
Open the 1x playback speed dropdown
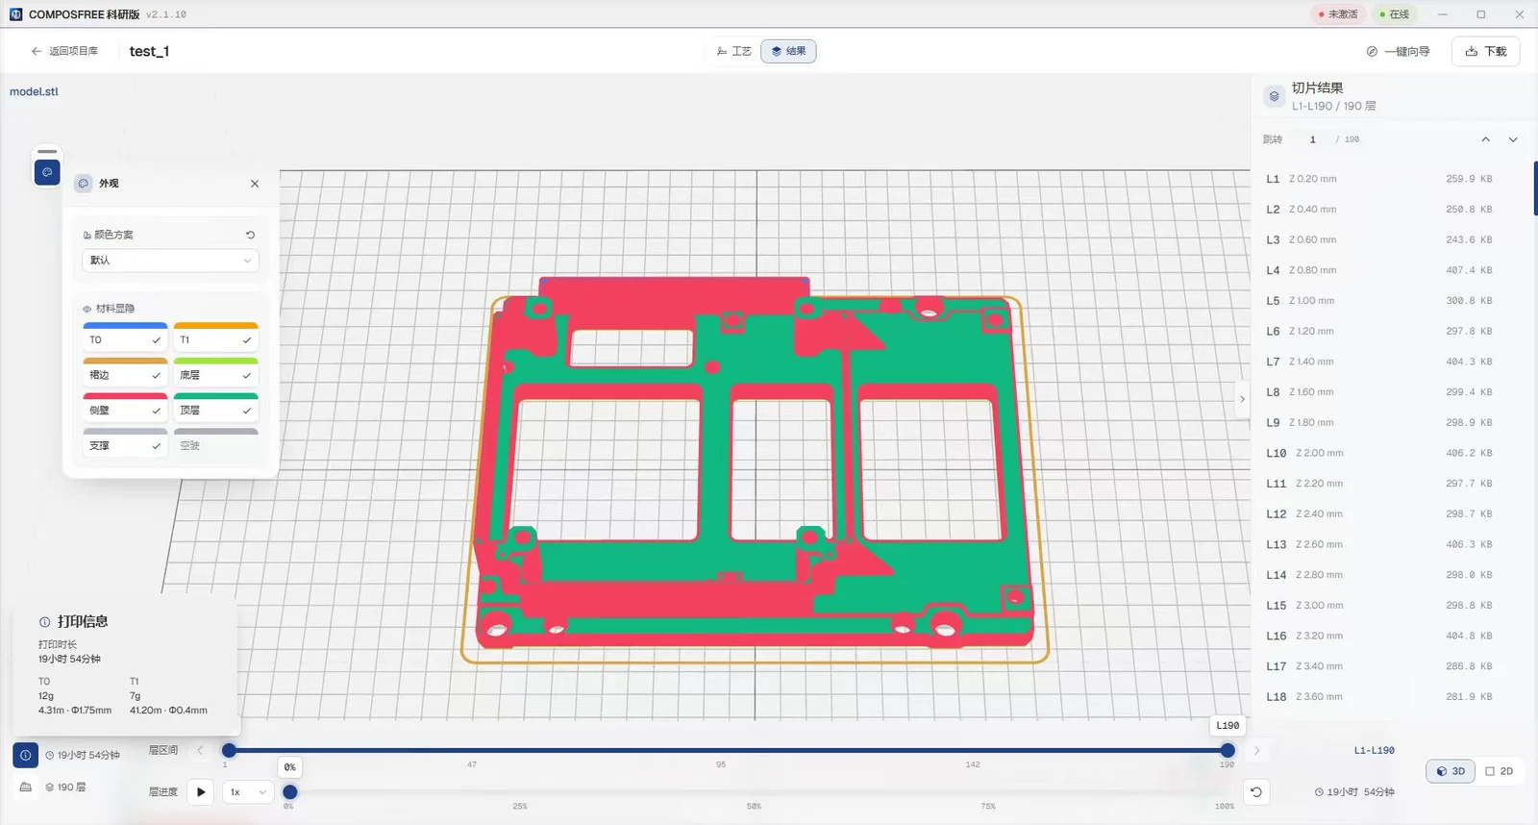click(x=248, y=792)
